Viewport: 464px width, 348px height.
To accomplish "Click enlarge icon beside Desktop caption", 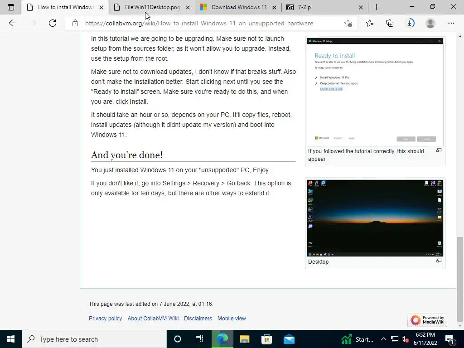I will (x=439, y=261).
